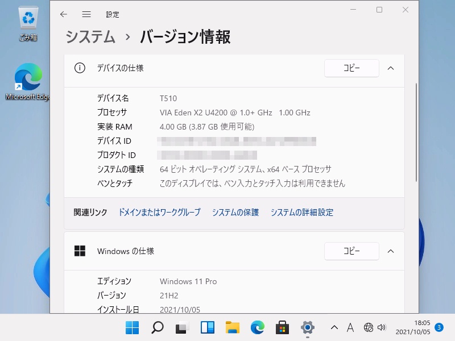Select the system type value 64 ビット
Screen dimensions: 455x341
[x=246, y=169]
